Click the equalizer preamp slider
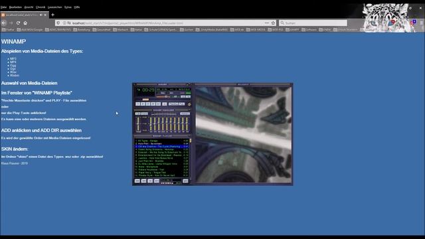This screenshot has height=239, width=425. (x=138, y=123)
